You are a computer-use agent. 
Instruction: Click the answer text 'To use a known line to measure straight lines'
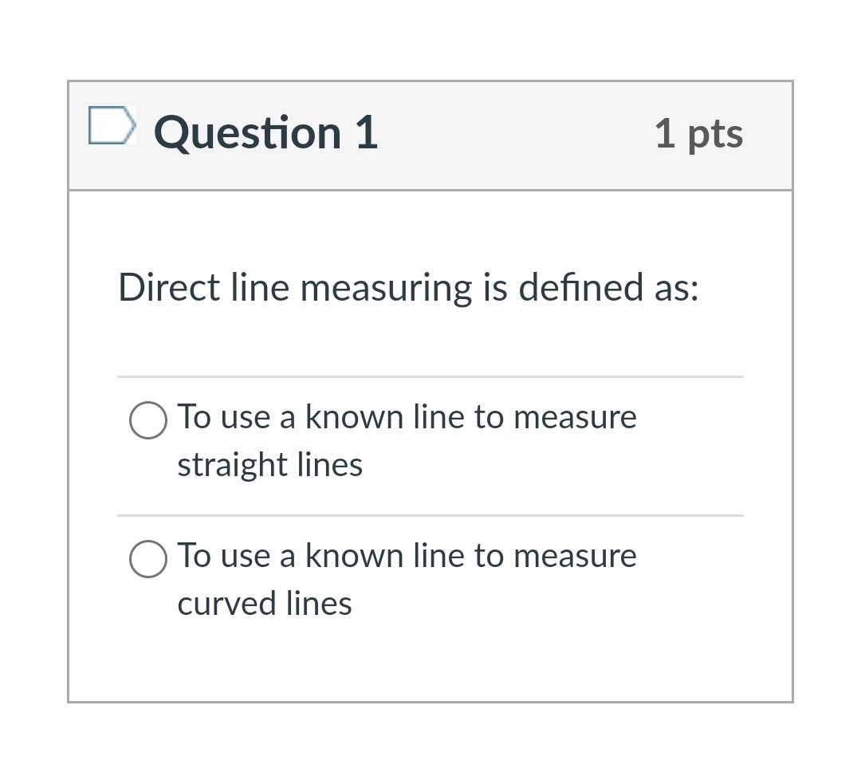tap(407, 439)
